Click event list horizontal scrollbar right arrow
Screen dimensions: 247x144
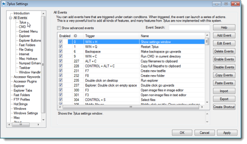[202, 107]
